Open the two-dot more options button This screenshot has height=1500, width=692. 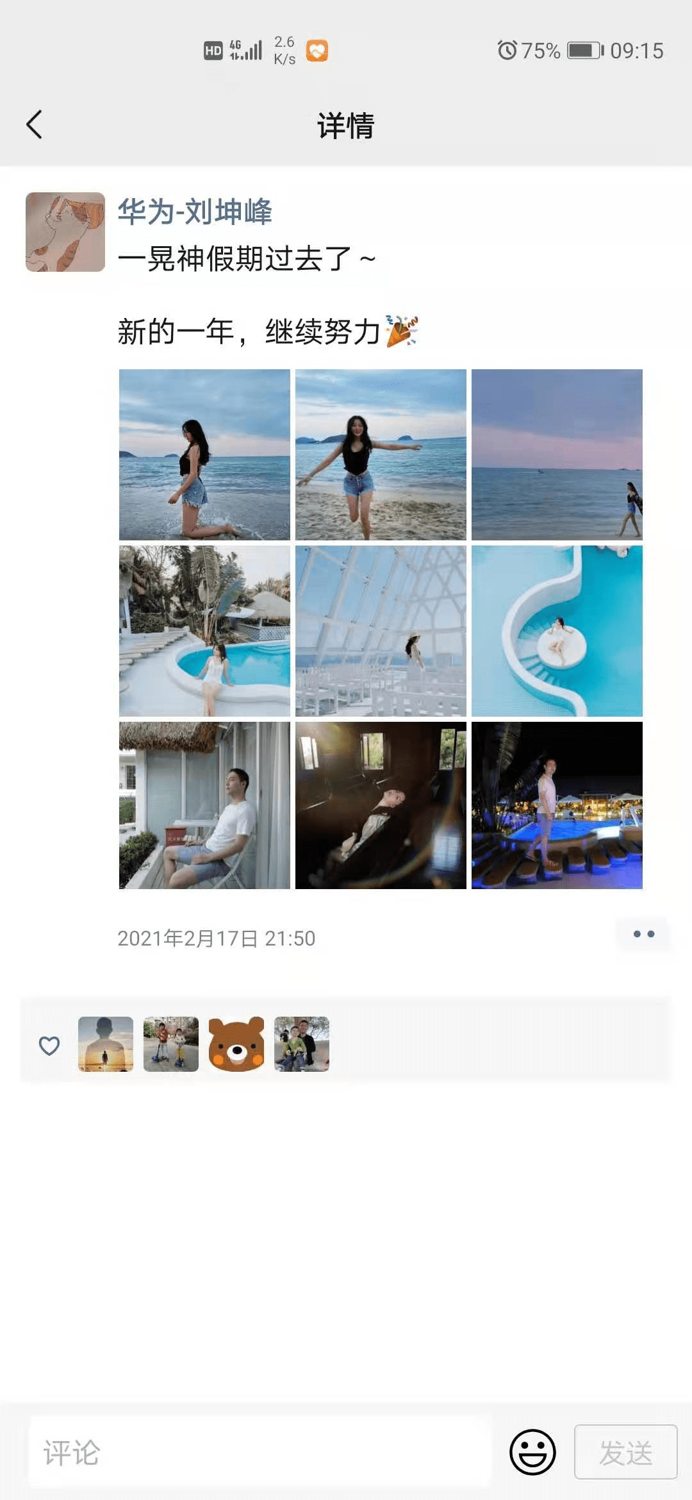643,934
